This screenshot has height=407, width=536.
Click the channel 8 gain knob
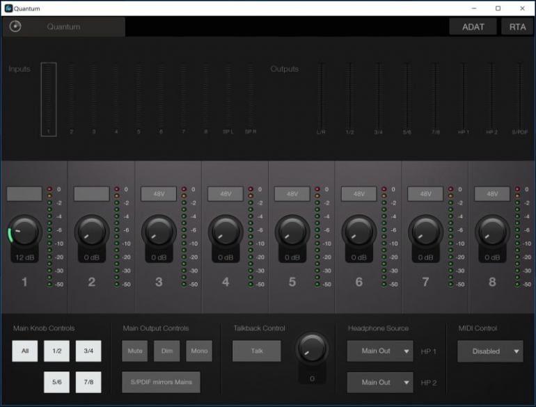492,232
